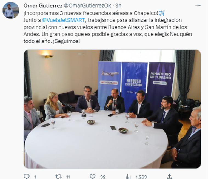Image resolution: width=211 pixels, height=179 pixels.
Task: Click the reply speech bubble icon
Action: [x=27, y=176]
